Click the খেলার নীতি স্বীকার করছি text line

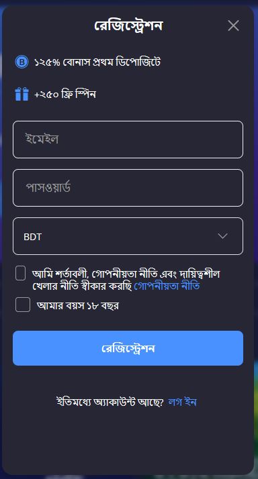coord(82,286)
